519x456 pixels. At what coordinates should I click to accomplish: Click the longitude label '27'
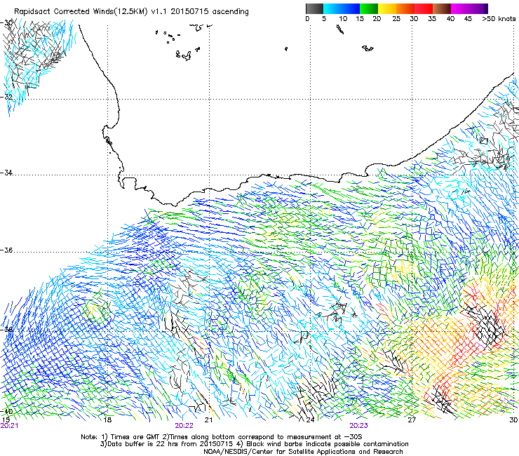[x=412, y=420]
